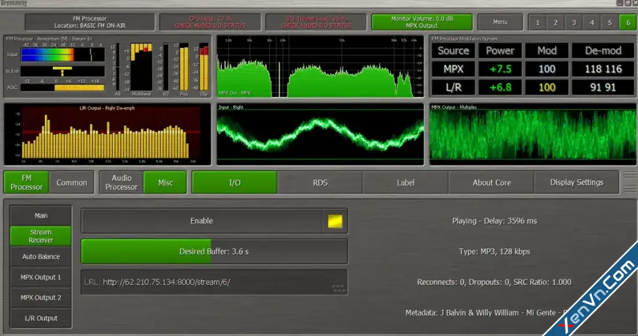Click the L/R Power value +6.8
The image size is (638, 336).
(500, 87)
